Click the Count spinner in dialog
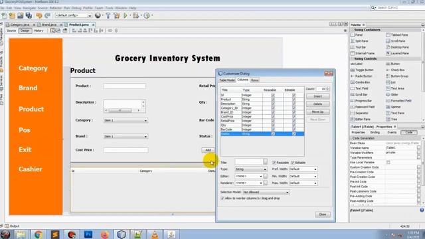Screen dimensions: 425x239 click(322, 89)
